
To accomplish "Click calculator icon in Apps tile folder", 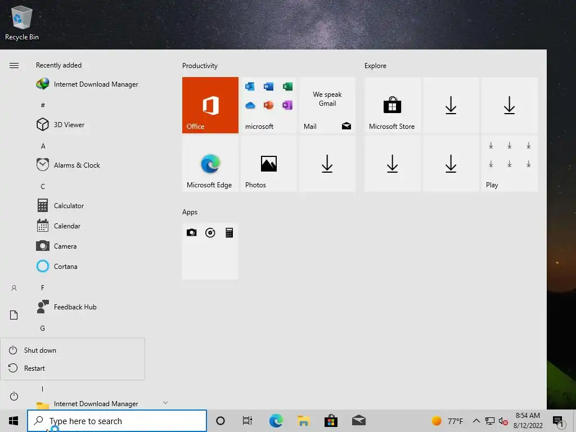I will pos(229,232).
